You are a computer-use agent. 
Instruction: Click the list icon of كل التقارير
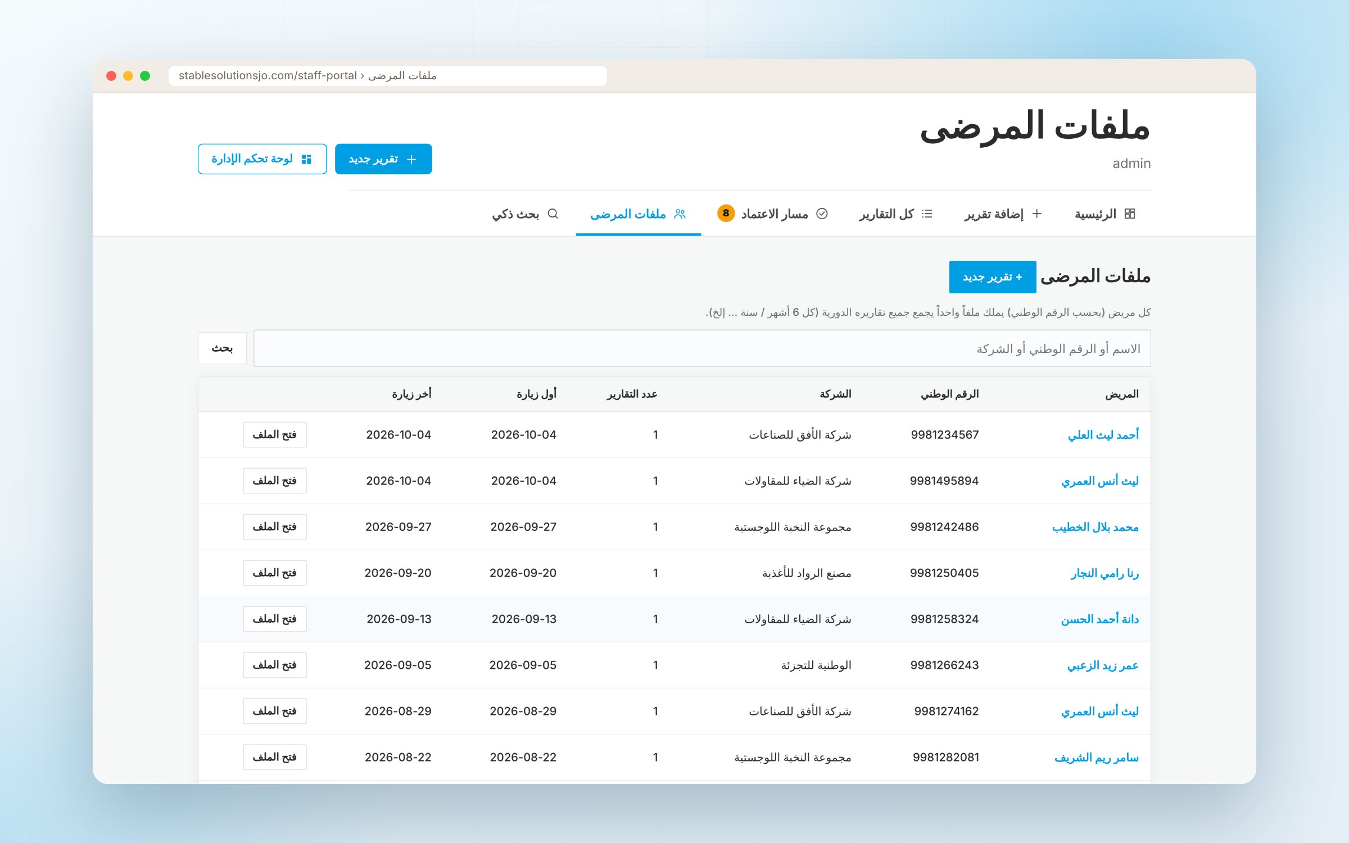click(927, 214)
